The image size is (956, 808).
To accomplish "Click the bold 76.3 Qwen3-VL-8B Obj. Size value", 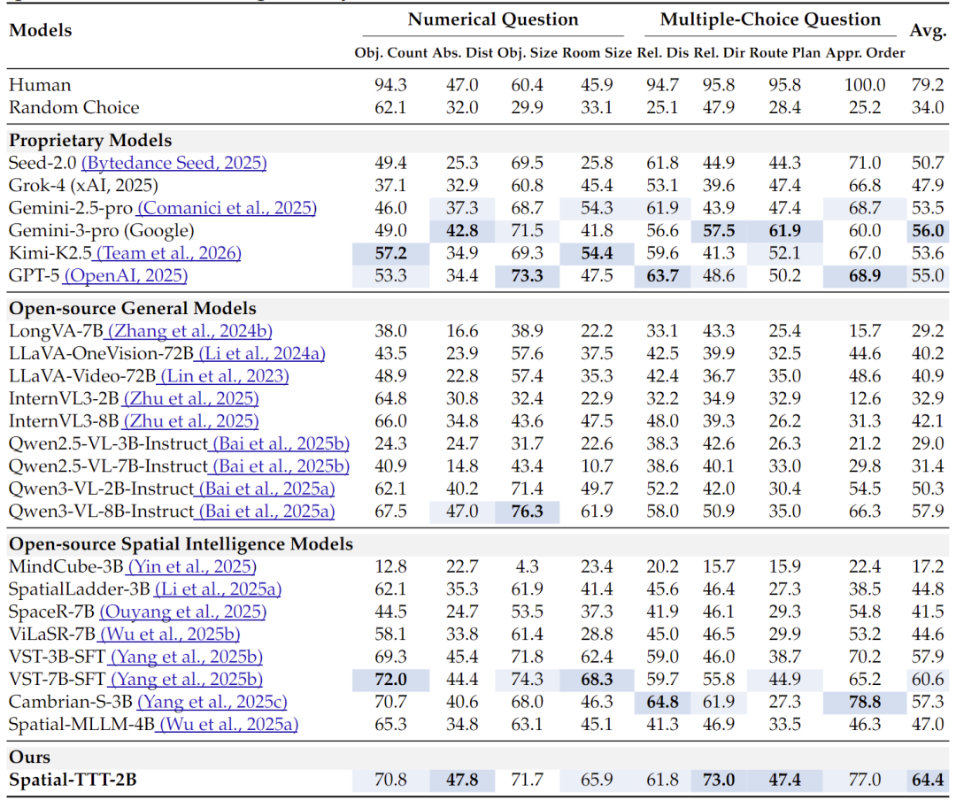I will pos(528,512).
